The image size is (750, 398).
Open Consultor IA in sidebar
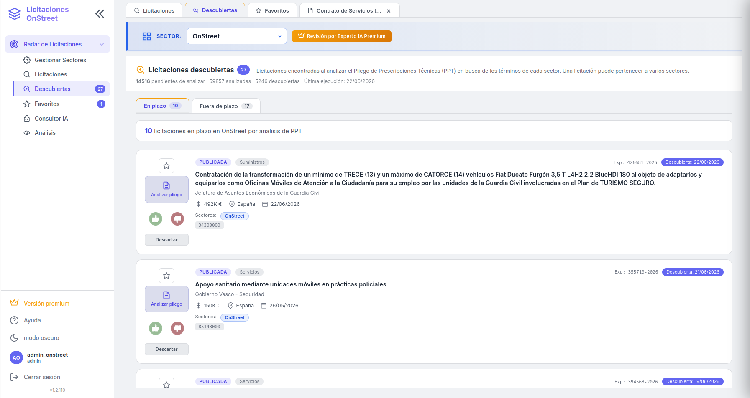[51, 119]
